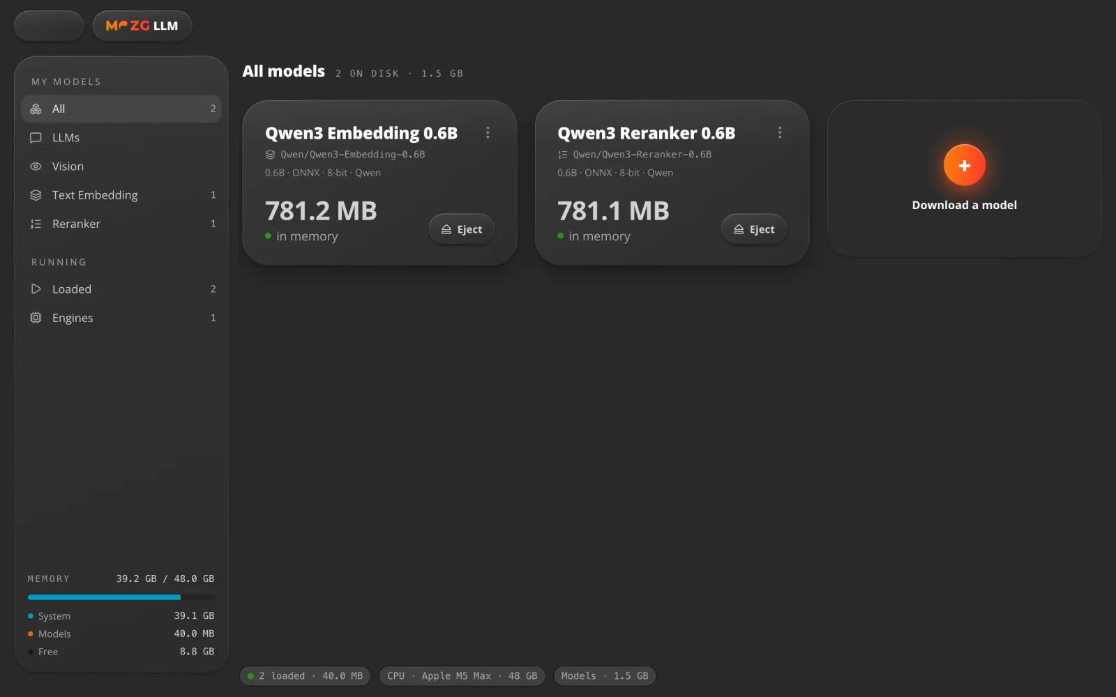Select the LLMs category
1116x697 pixels.
[121, 138]
